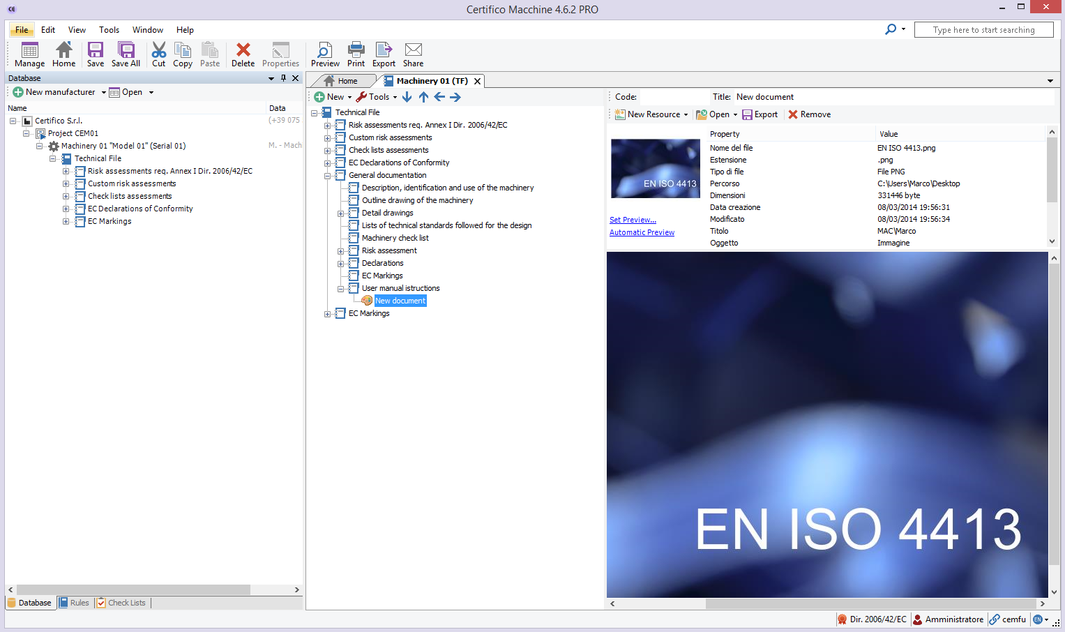Open the New Resource dropdown
Viewport: 1065px width, 632px height.
(x=686, y=114)
